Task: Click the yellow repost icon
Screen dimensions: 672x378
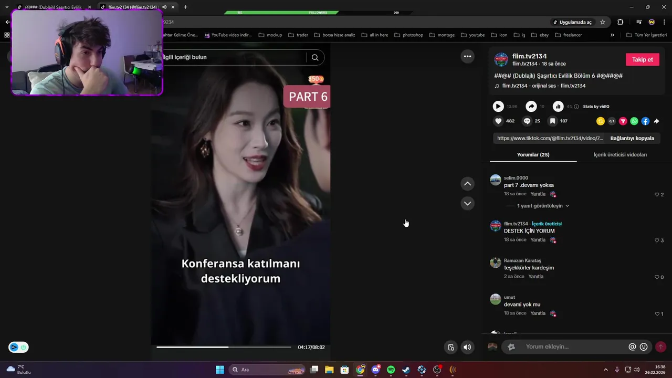Action: coord(601,121)
